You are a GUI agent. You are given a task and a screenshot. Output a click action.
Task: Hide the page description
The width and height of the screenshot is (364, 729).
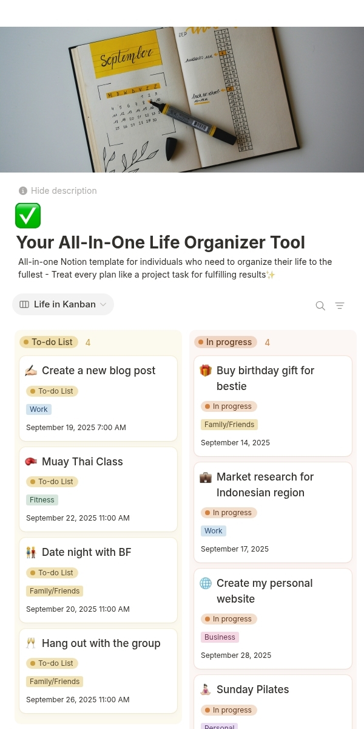point(58,191)
